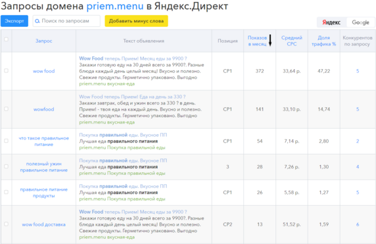Open query что такое правильное питание
This screenshot has height=244, width=376.
(x=43, y=141)
